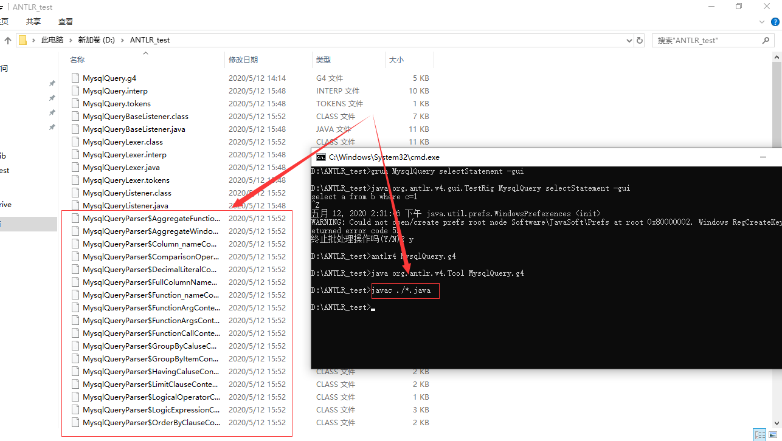Expand the breadcrumb arrow after 此电脑
Viewport: 782px width, 441px height.
pos(71,40)
